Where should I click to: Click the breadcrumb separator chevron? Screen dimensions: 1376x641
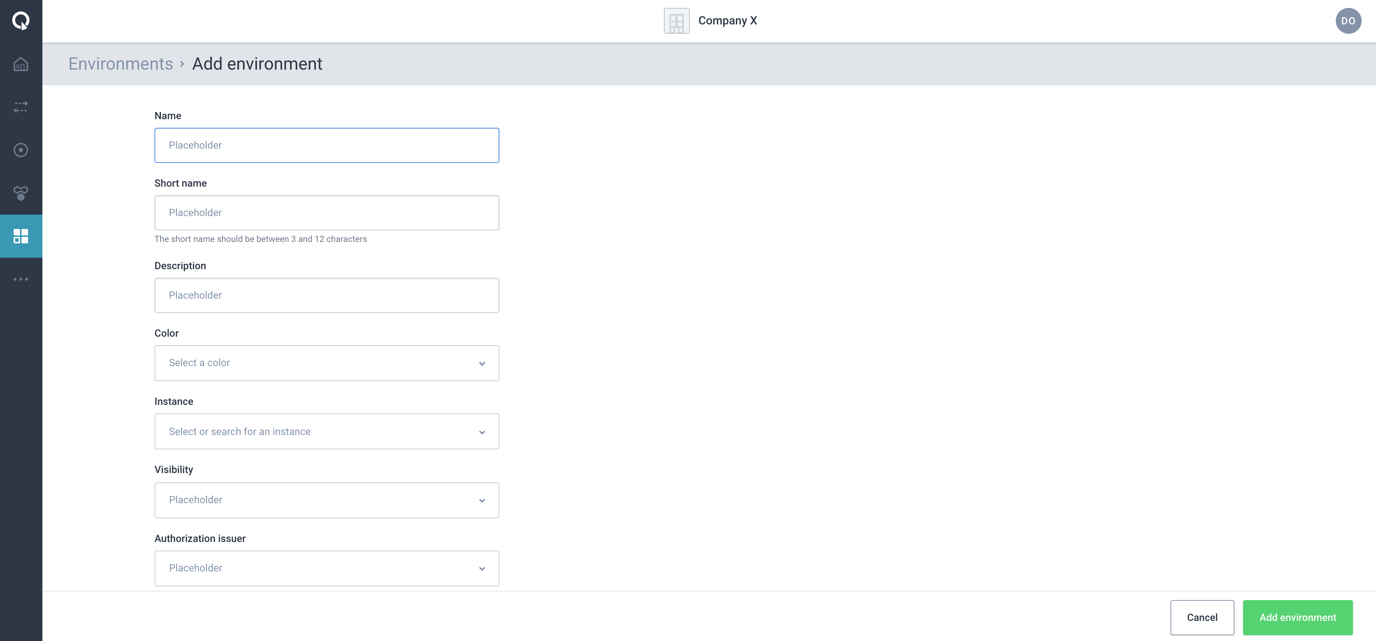pyautogui.click(x=182, y=64)
